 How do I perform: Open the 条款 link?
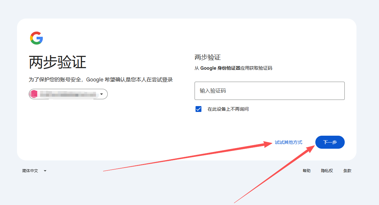point(347,171)
